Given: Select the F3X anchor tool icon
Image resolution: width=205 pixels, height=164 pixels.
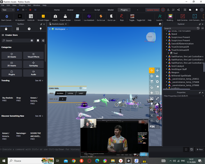Looking at the screenshot, I should 152,87.
